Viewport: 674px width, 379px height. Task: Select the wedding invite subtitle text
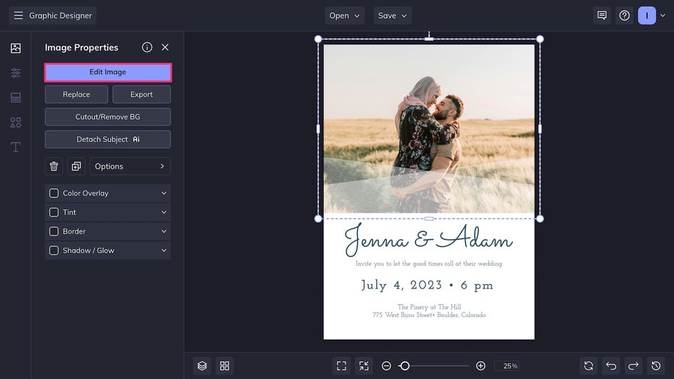(x=428, y=263)
